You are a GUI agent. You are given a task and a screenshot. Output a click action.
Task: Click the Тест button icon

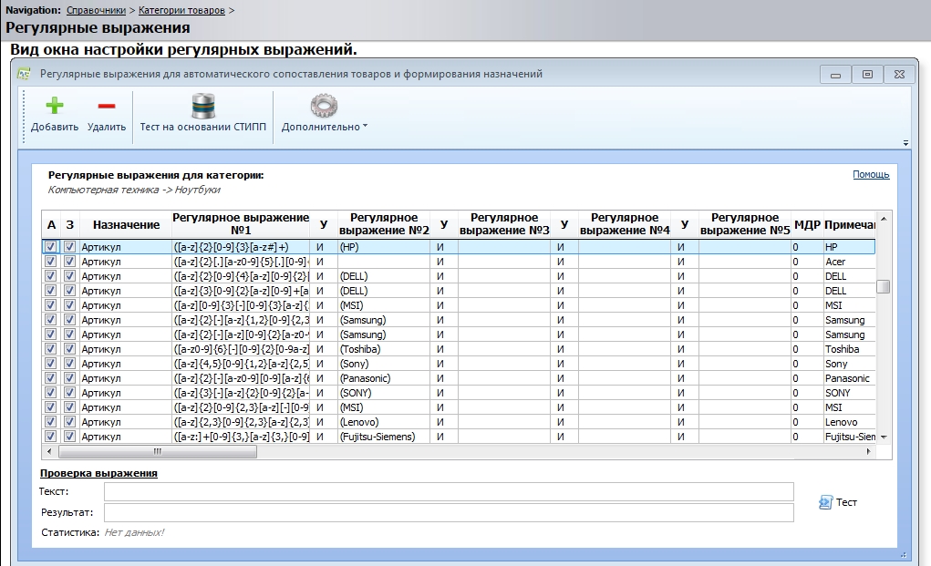click(825, 502)
